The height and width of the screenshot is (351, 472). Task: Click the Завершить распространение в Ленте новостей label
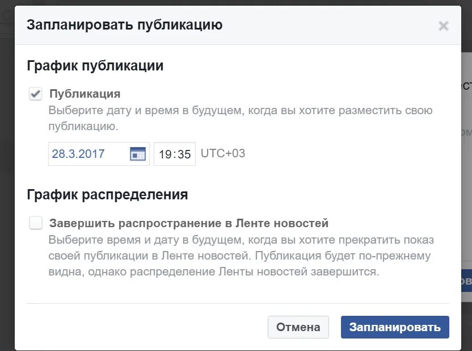coord(189,223)
